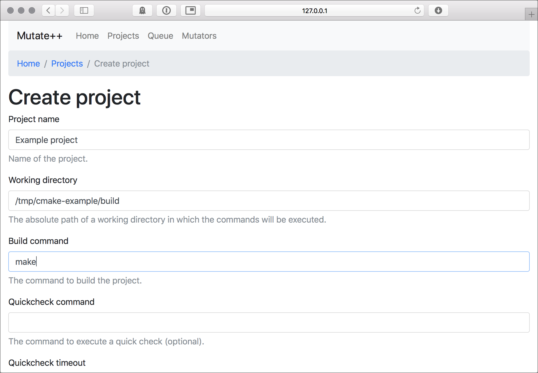
Task: Go to the Queue navbar page
Action: point(160,36)
